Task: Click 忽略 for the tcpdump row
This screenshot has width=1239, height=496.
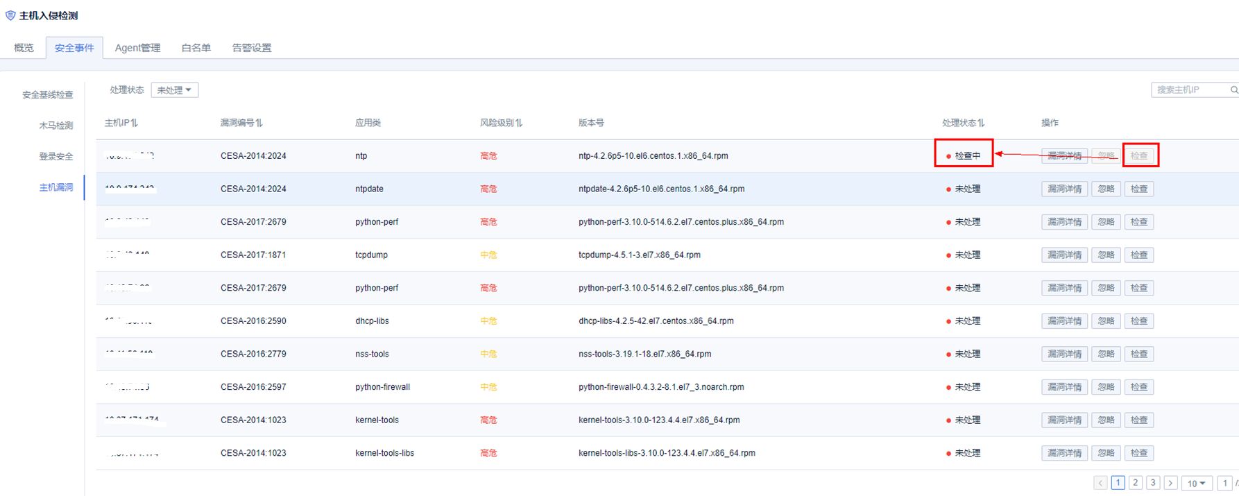Action: [1106, 255]
